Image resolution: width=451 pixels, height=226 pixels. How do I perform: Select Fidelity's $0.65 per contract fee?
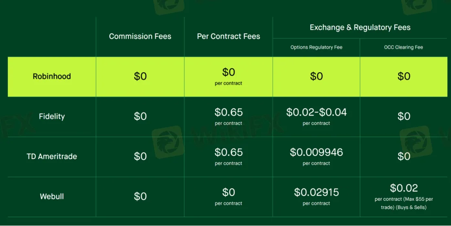[x=228, y=112]
